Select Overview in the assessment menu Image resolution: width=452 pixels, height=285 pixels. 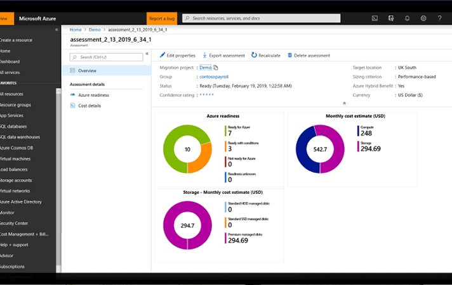(x=106, y=70)
